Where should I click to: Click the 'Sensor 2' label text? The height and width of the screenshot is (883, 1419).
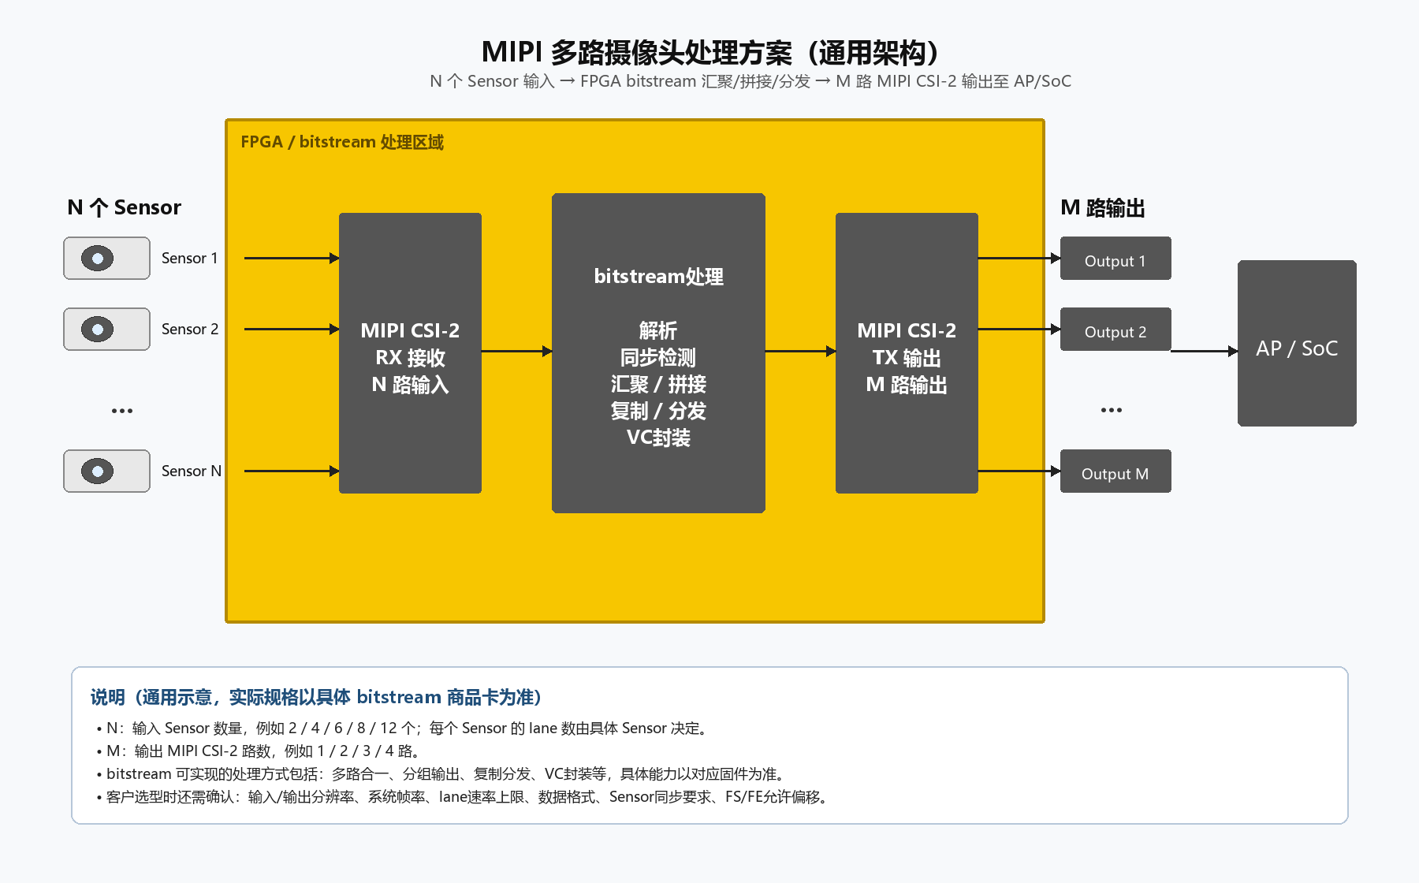click(190, 330)
